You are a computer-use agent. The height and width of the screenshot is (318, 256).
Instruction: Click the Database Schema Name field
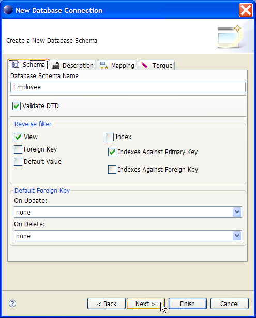[x=128, y=87]
